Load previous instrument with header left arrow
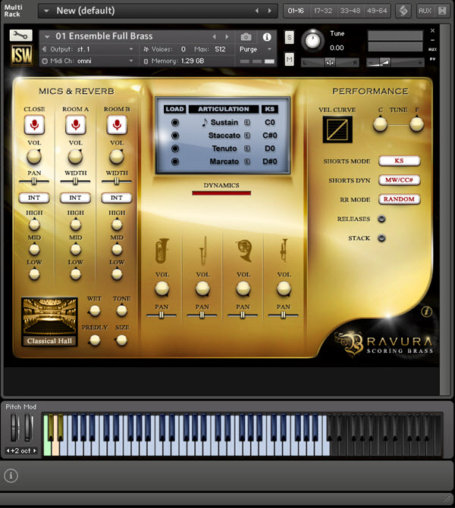This screenshot has width=455, height=508. pyautogui.click(x=214, y=37)
